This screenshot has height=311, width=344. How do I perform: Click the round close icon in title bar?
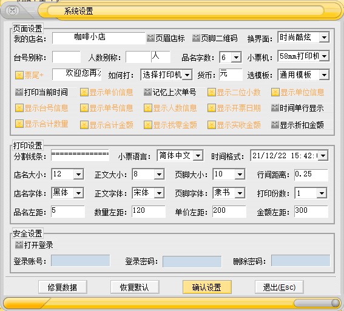point(12,10)
